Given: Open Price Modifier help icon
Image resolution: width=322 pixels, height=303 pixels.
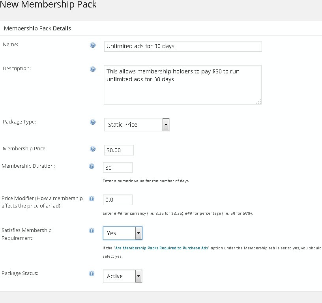Looking at the screenshot, I should pos(92,198).
